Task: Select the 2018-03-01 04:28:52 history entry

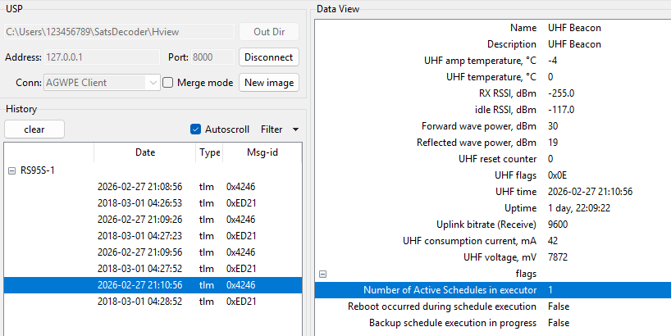Action: [139, 302]
